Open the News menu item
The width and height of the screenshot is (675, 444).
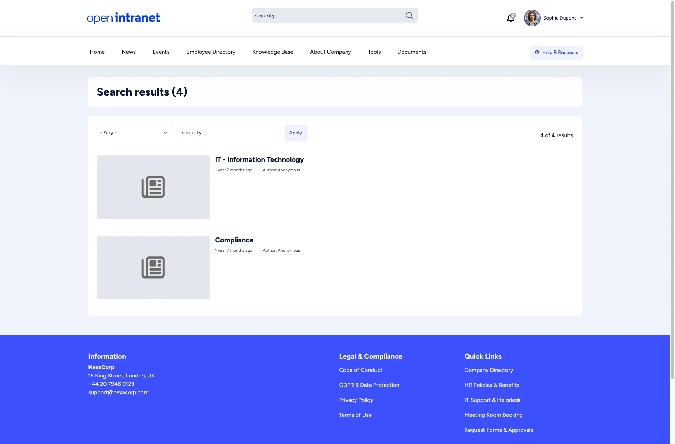[129, 52]
